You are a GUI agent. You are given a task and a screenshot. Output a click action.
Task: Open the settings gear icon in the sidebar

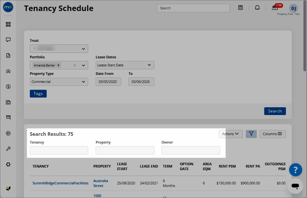coord(8,164)
